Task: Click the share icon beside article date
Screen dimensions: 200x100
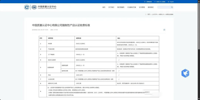Action: click(x=164, y=30)
